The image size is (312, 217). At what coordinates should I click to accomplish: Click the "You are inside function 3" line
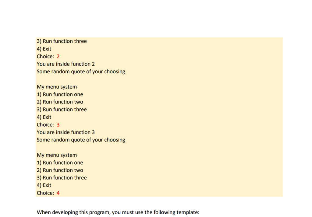tap(66, 132)
